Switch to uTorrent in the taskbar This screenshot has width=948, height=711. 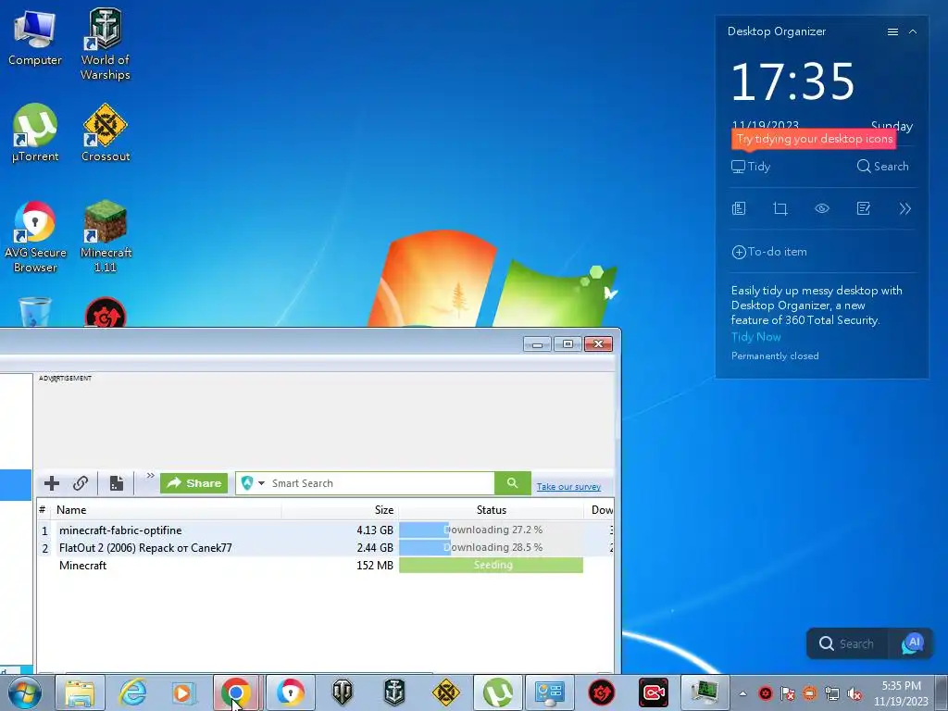coord(497,692)
